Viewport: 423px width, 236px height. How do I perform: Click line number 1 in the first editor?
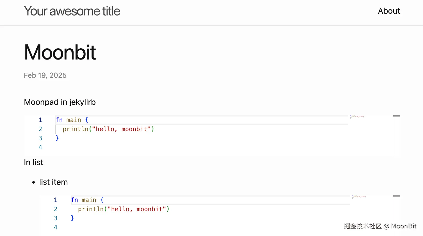pos(40,120)
